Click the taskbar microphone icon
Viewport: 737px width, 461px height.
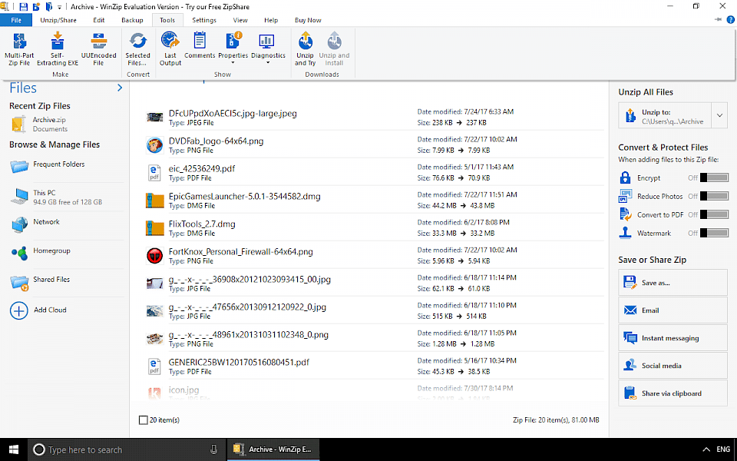(214, 449)
